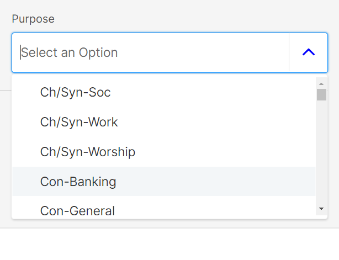This screenshot has height=260, width=339.
Task: Focus the Purpose combo box placeholder
Action: pos(70,52)
